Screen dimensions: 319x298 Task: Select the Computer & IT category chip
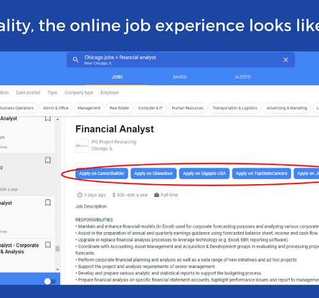click(150, 108)
